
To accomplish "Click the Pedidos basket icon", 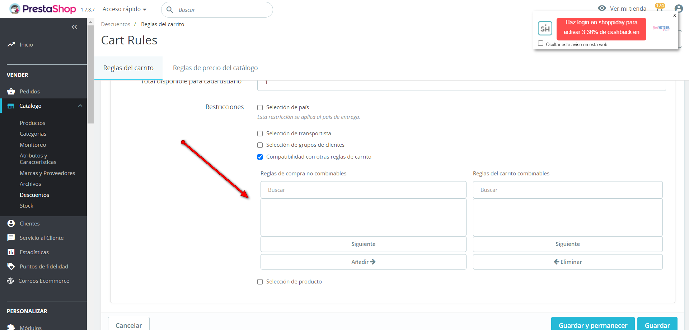I will [11, 91].
